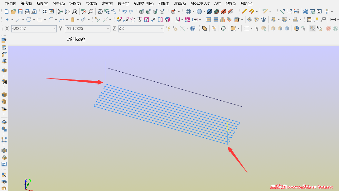Select trim/break scissors tool
Image resolution: width=339 pixels, height=191 pixels.
(98, 20)
